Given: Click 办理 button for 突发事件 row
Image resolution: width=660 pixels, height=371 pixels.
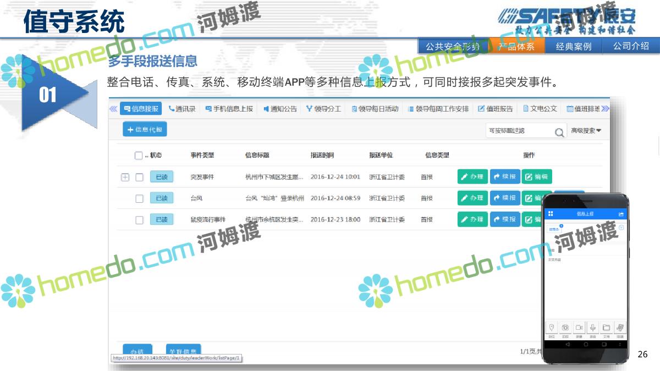Looking at the screenshot, I should pos(472,177).
